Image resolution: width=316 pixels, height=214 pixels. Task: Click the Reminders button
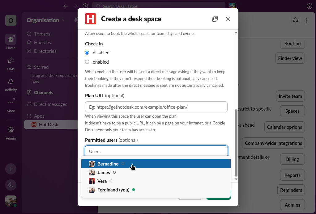pos(291,190)
